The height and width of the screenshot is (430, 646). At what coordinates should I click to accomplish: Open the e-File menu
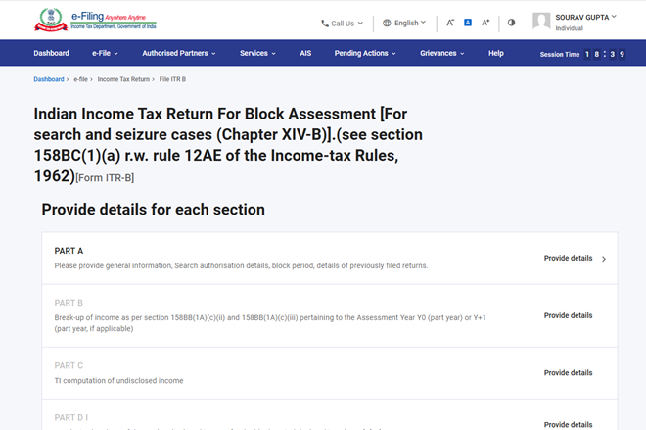point(105,53)
